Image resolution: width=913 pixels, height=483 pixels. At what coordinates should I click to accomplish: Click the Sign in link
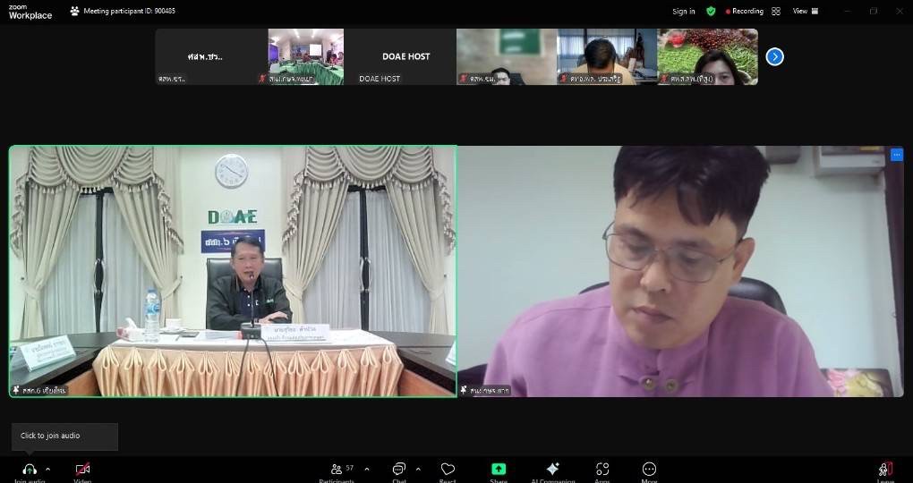(x=684, y=12)
